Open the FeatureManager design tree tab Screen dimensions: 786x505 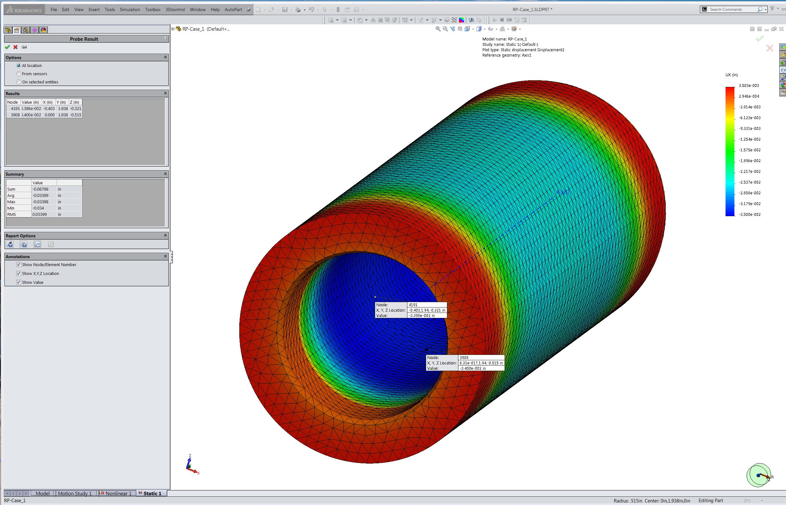point(8,30)
